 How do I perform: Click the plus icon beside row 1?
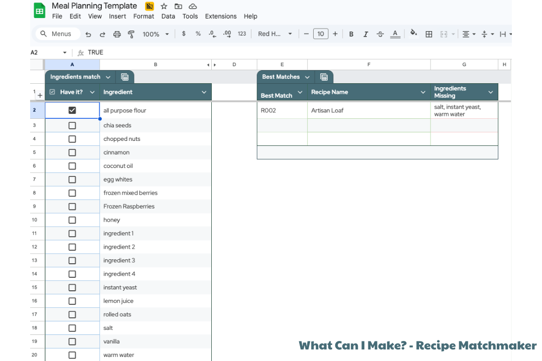[40, 96]
